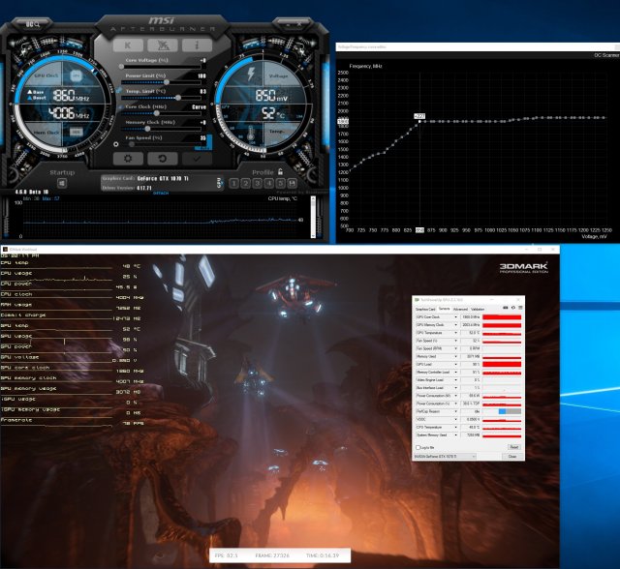The width and height of the screenshot is (620, 569).
Task: Toggle the Windows startup icon under Startup
Action: point(62,183)
